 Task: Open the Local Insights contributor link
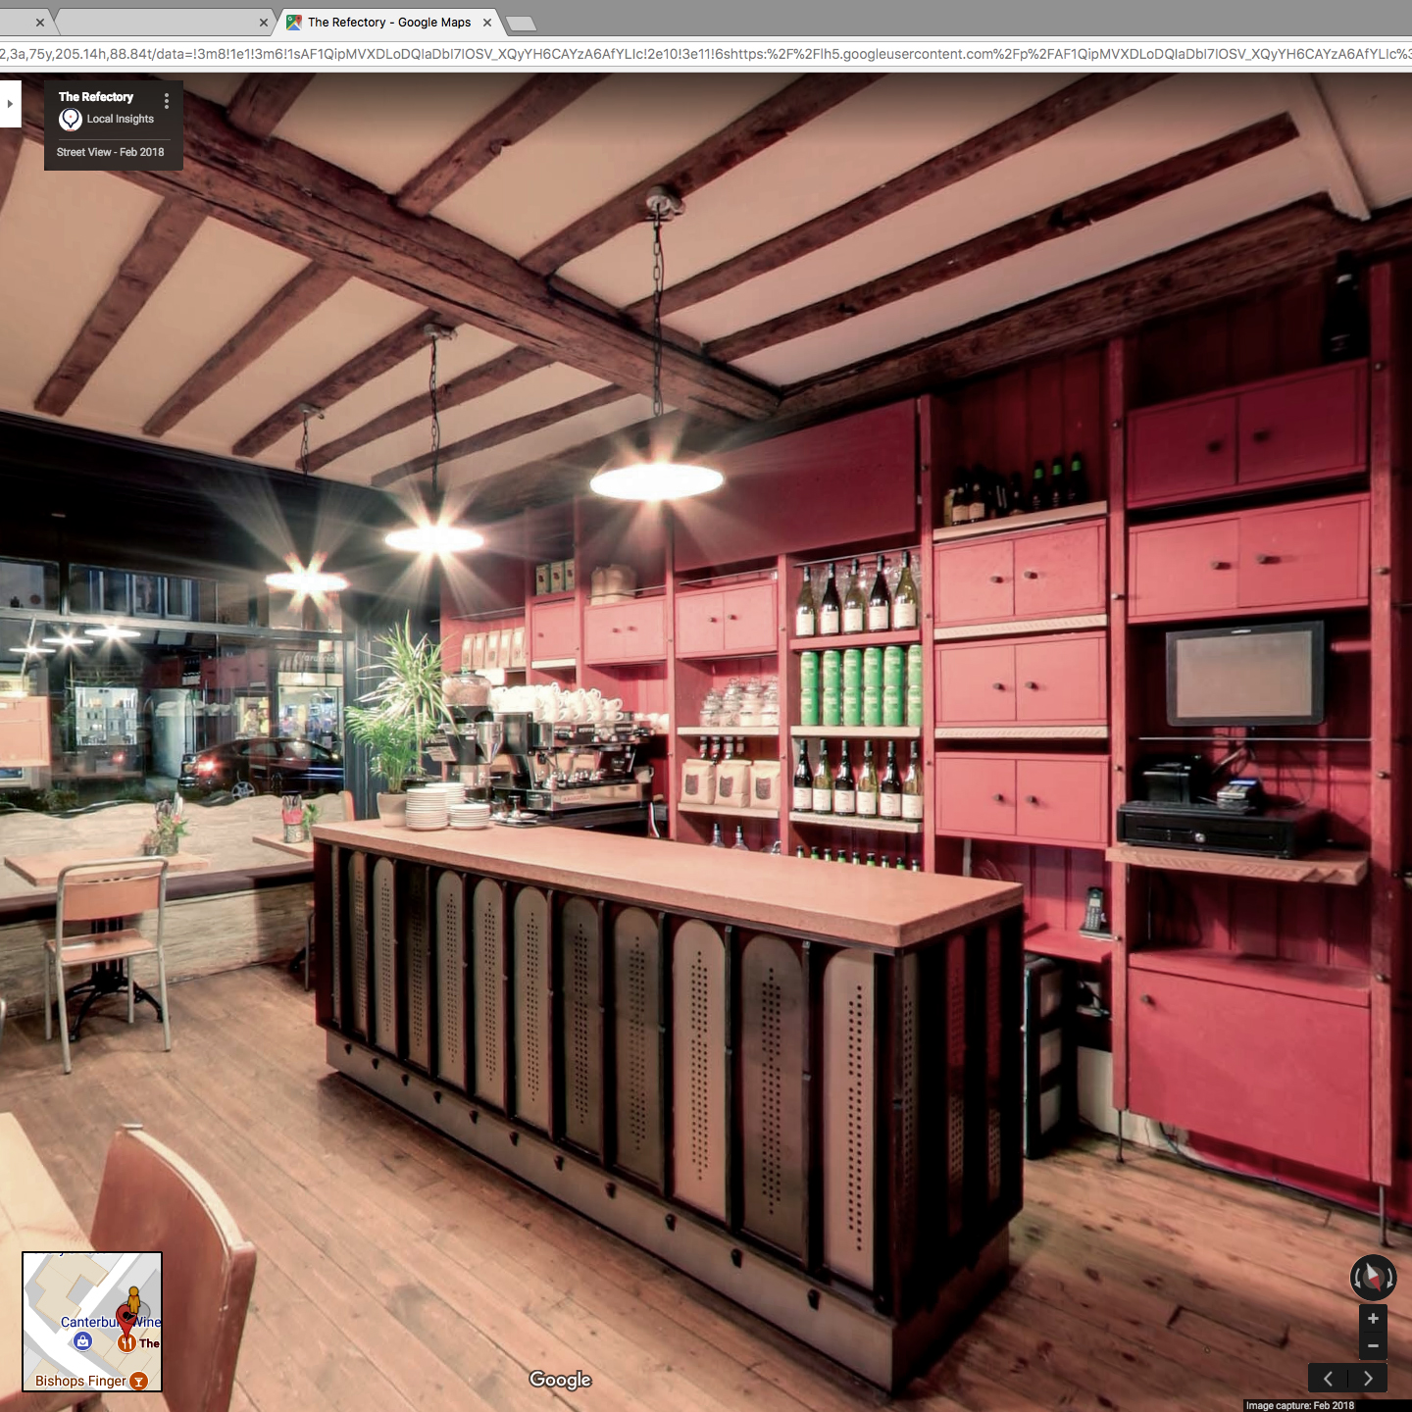click(121, 119)
